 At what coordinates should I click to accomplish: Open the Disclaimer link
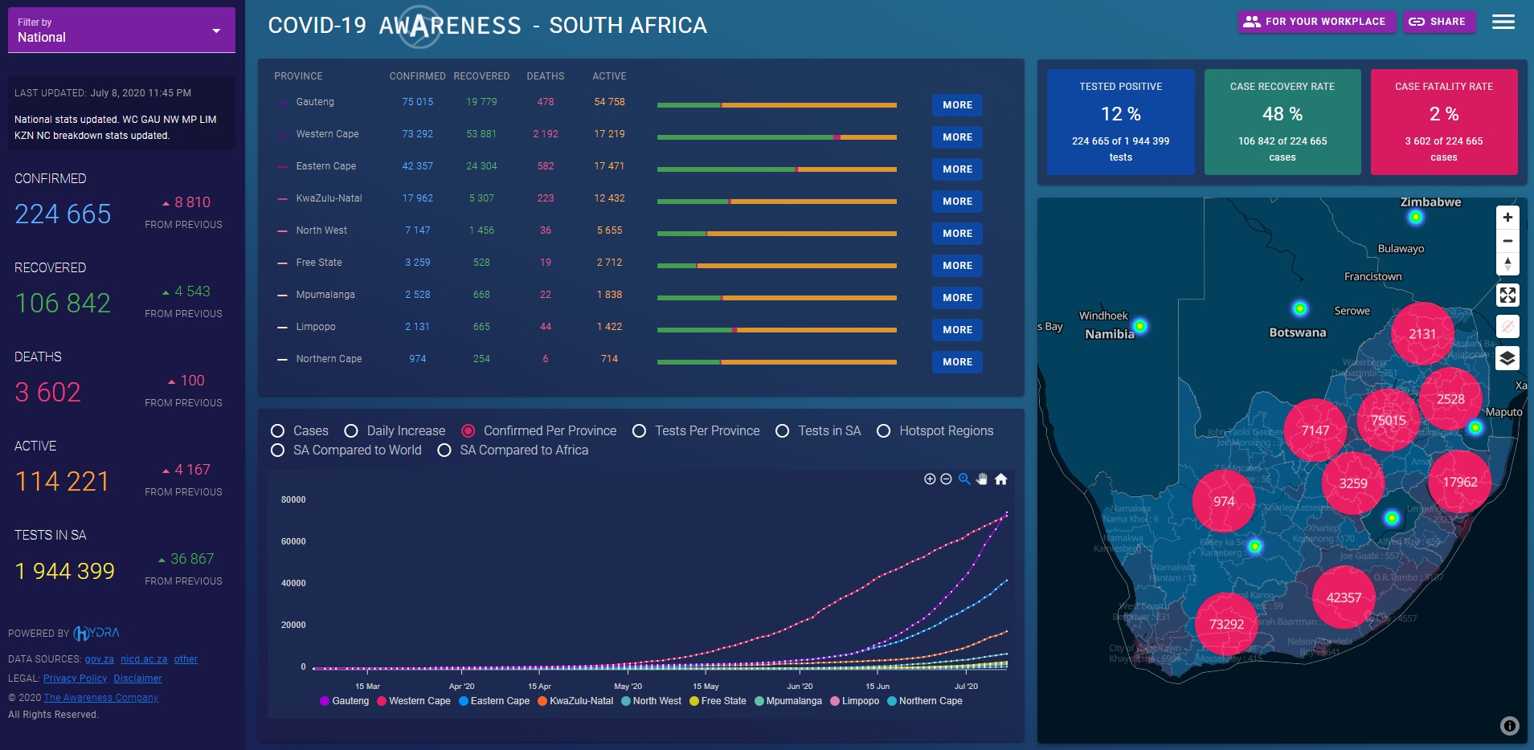pos(137,679)
